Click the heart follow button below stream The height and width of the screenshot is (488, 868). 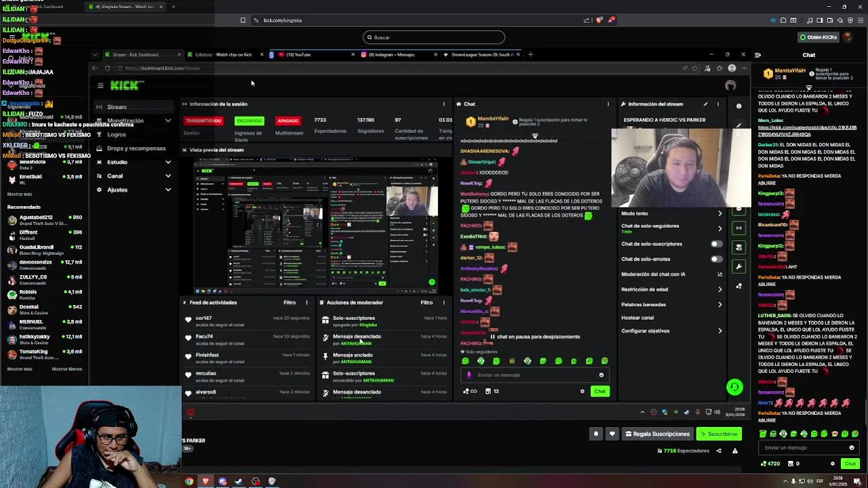coord(612,434)
